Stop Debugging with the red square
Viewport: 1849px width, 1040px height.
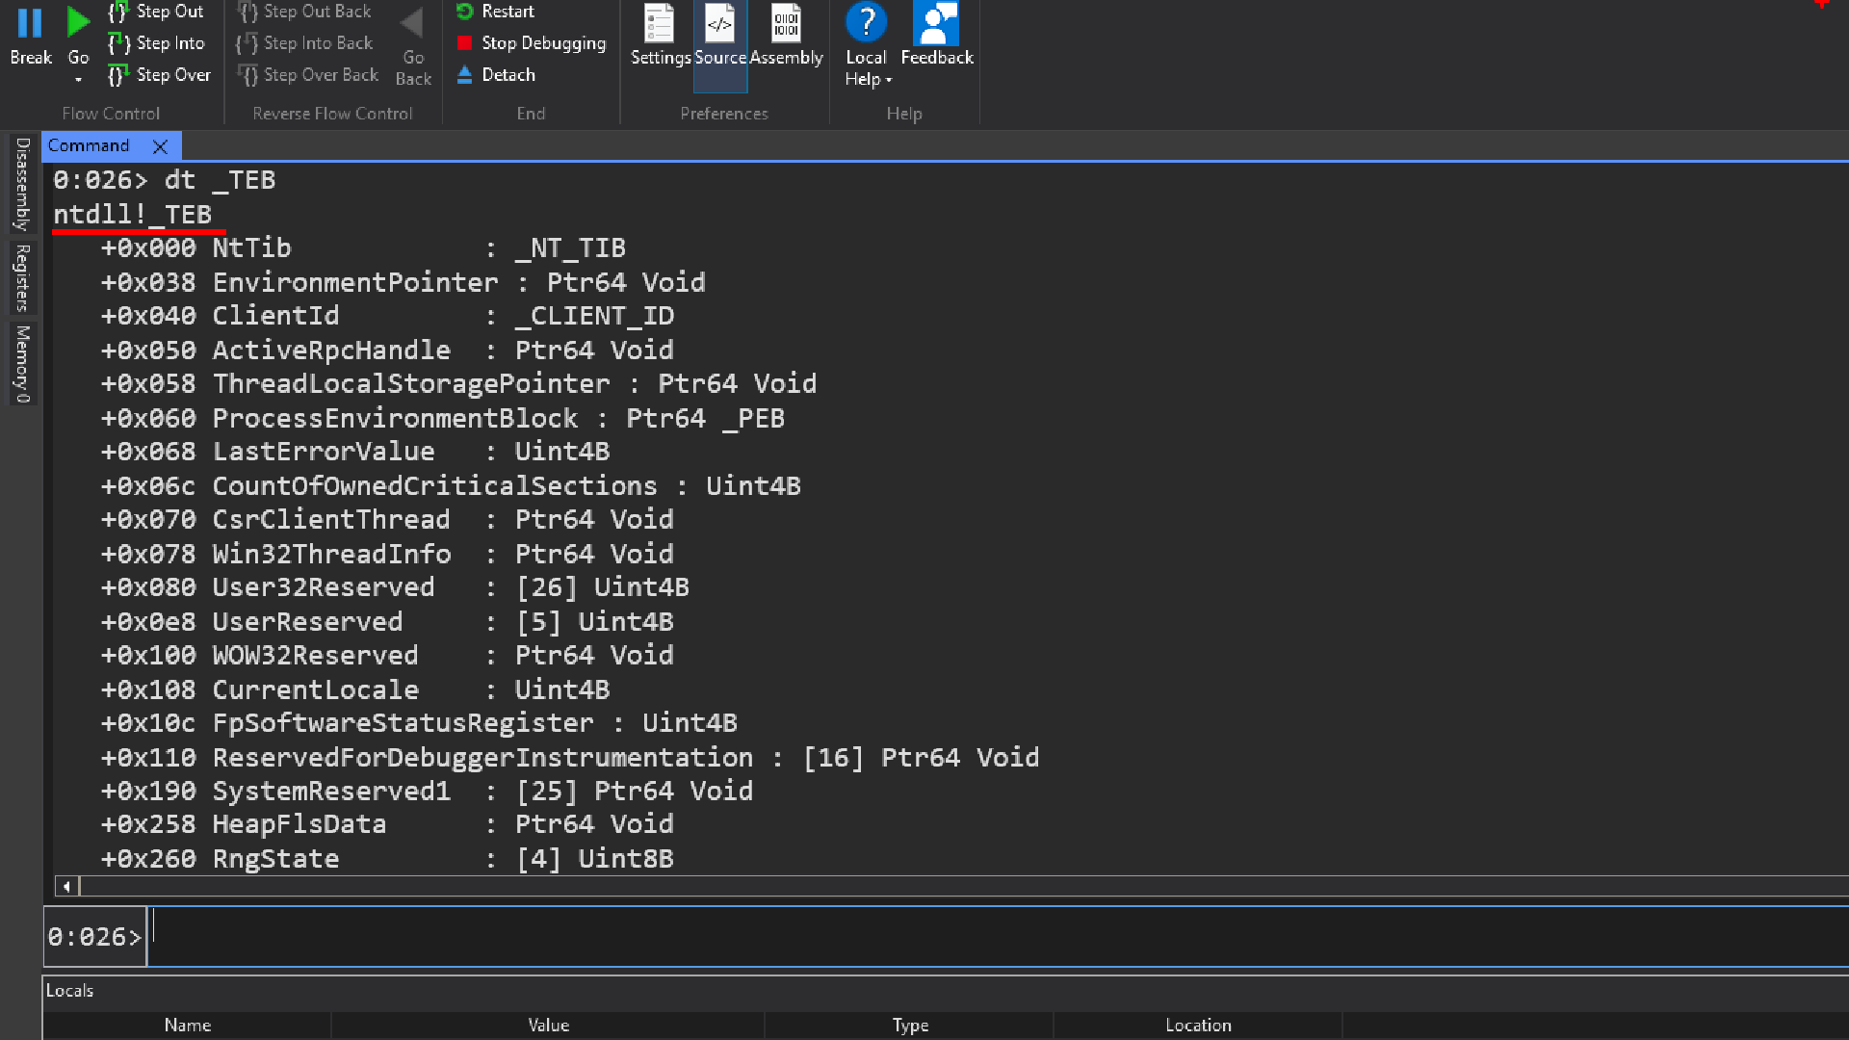coord(465,43)
